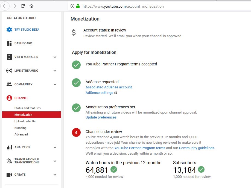
Task: Click the AdSense settings external-link icon
Action: click(116, 93)
